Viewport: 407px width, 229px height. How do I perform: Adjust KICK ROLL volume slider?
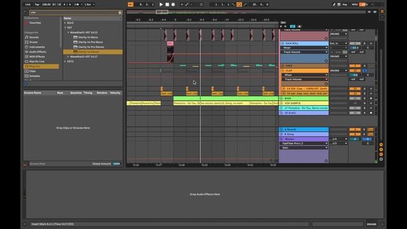pyautogui.click(x=355, y=48)
